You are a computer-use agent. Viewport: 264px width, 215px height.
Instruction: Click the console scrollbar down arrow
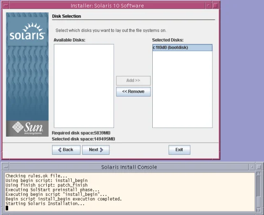point(258,210)
